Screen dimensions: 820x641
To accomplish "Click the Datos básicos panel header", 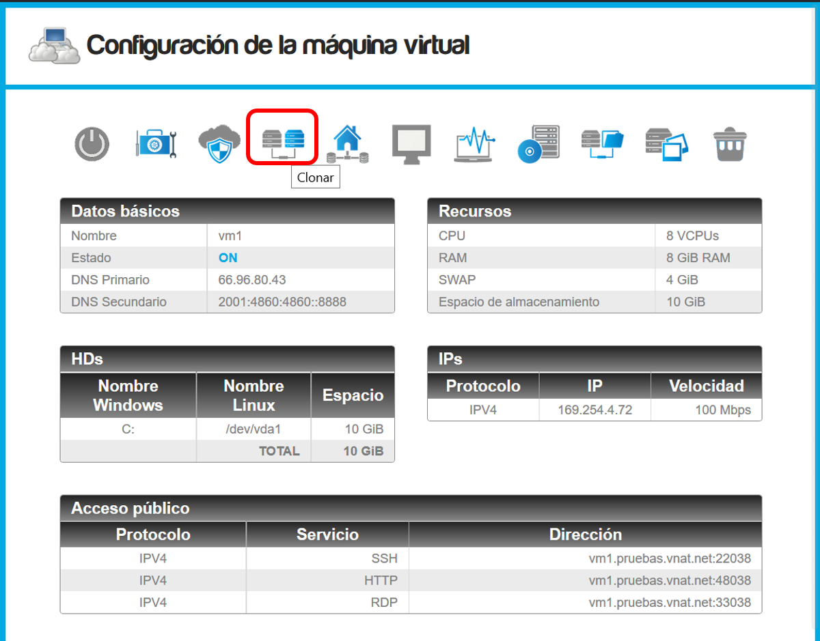I will [x=228, y=211].
